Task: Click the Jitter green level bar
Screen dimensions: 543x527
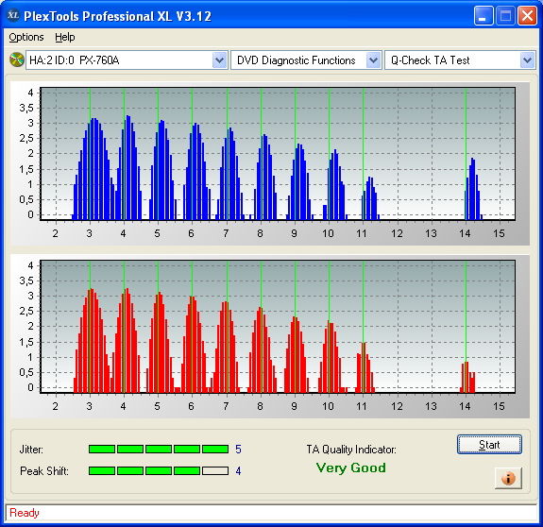Action: (x=159, y=450)
